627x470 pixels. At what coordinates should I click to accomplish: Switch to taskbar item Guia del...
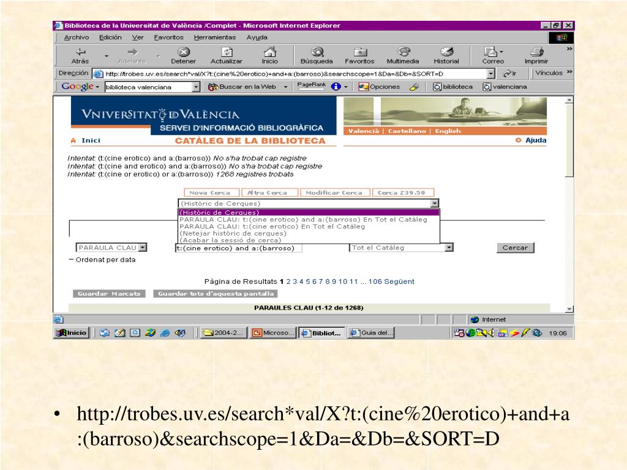click(371, 333)
